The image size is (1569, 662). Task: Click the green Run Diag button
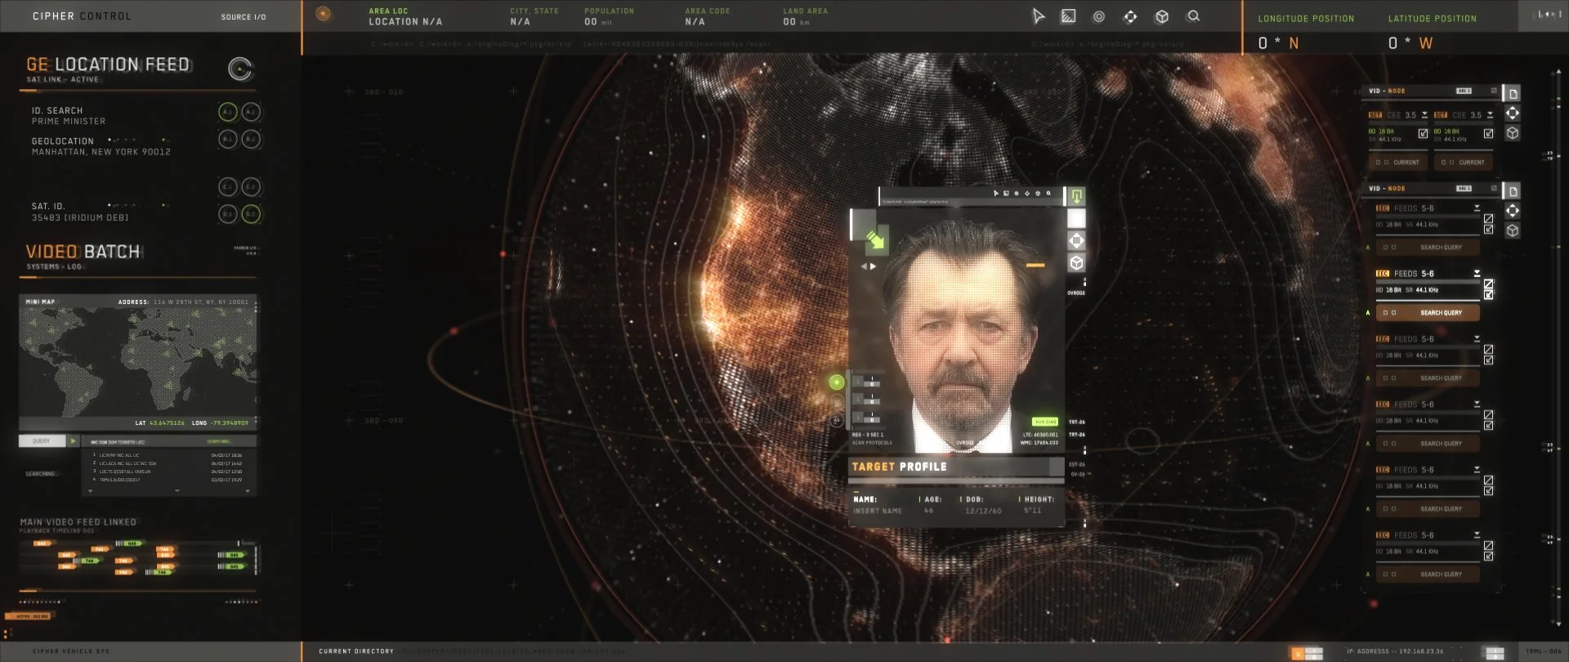tap(1045, 422)
